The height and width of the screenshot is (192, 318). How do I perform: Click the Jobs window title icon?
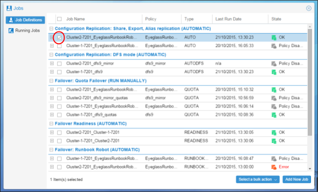pos(9,8)
